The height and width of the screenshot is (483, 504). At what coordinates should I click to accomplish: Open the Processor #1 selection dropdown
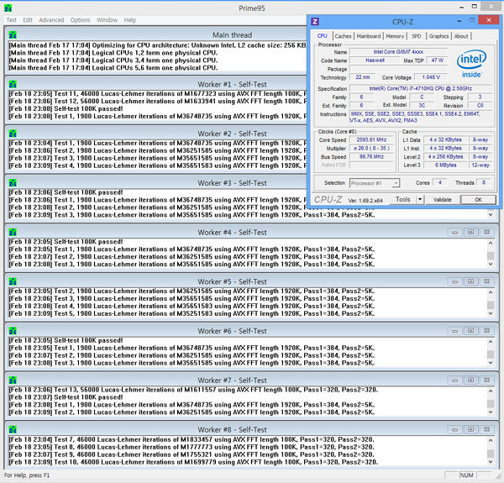[x=375, y=183]
